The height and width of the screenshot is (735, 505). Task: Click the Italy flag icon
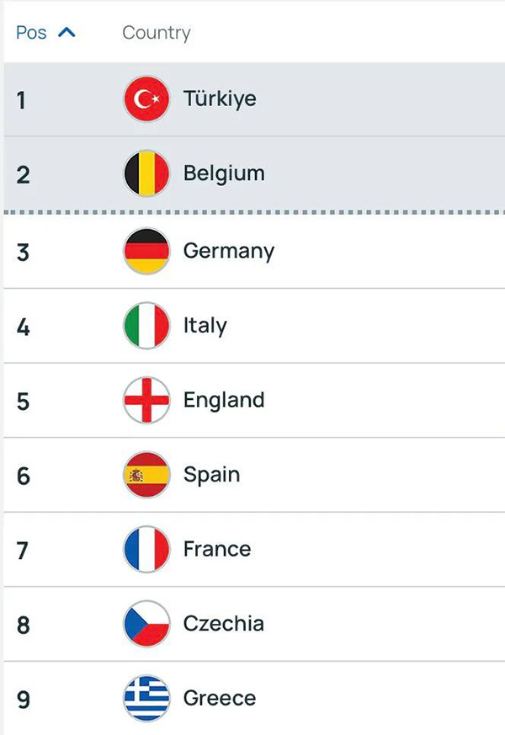point(146,326)
